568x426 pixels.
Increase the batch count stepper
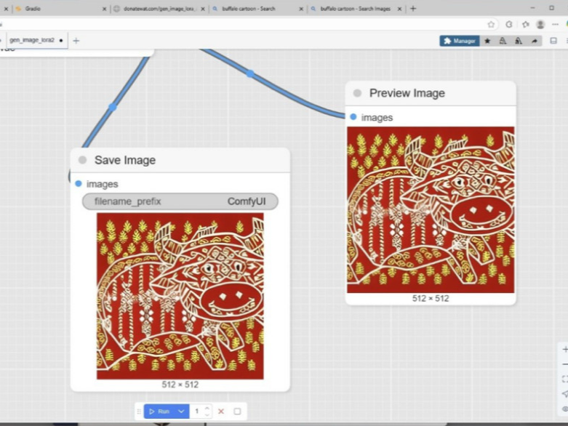pyautogui.click(x=207, y=409)
